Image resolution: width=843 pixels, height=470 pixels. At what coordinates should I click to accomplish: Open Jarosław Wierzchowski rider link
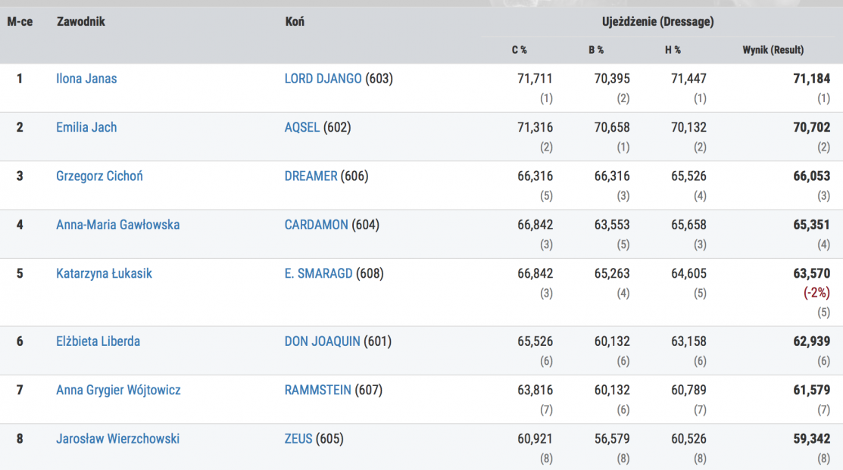point(117,439)
